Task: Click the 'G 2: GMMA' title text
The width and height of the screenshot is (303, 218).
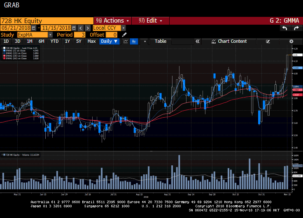Action: pos(284,21)
